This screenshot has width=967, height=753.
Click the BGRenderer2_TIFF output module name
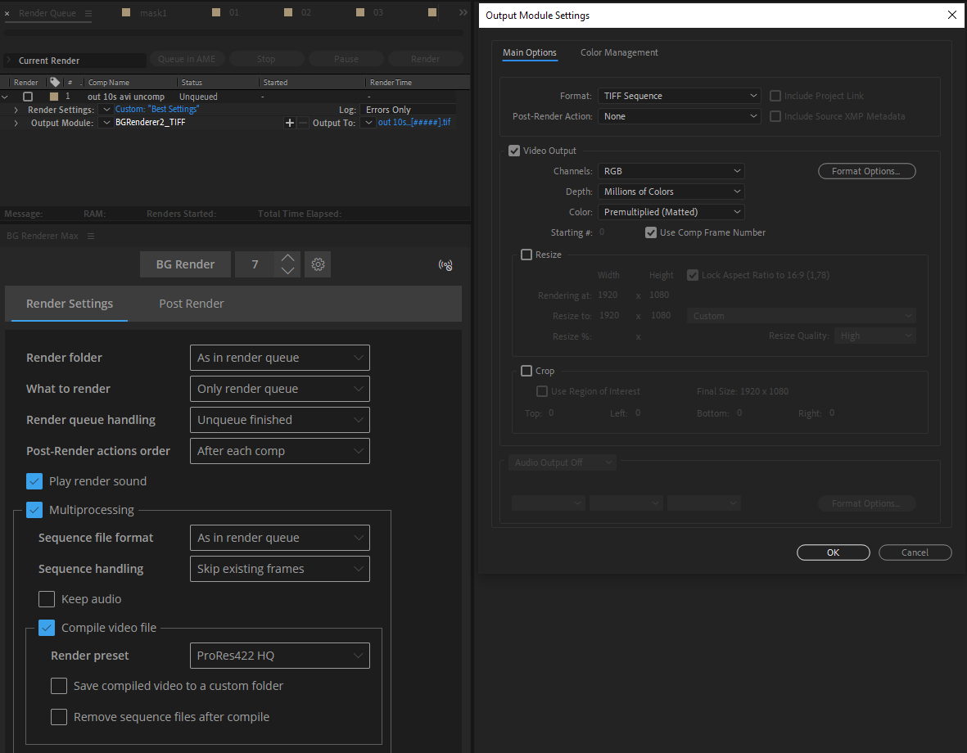click(151, 122)
